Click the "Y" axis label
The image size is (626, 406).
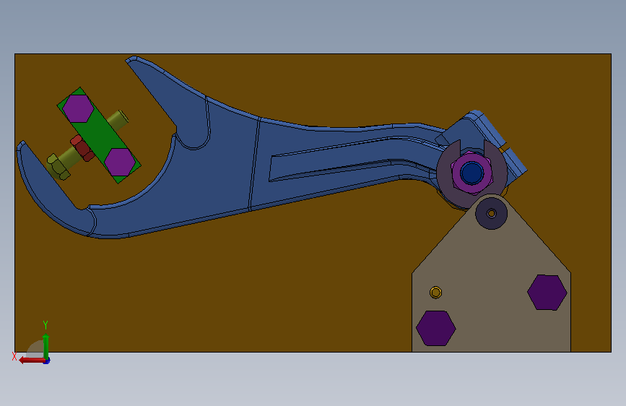(x=45, y=324)
